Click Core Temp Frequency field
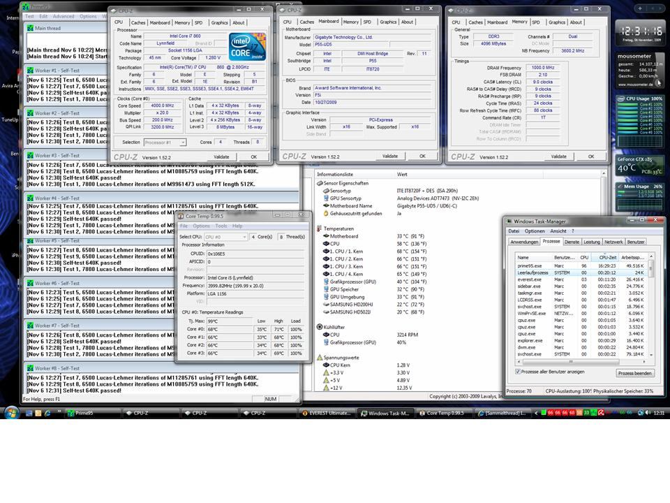This screenshot has height=503, width=670. [x=255, y=286]
